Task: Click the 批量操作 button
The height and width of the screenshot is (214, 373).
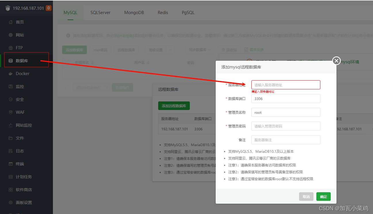Action: [123, 88]
